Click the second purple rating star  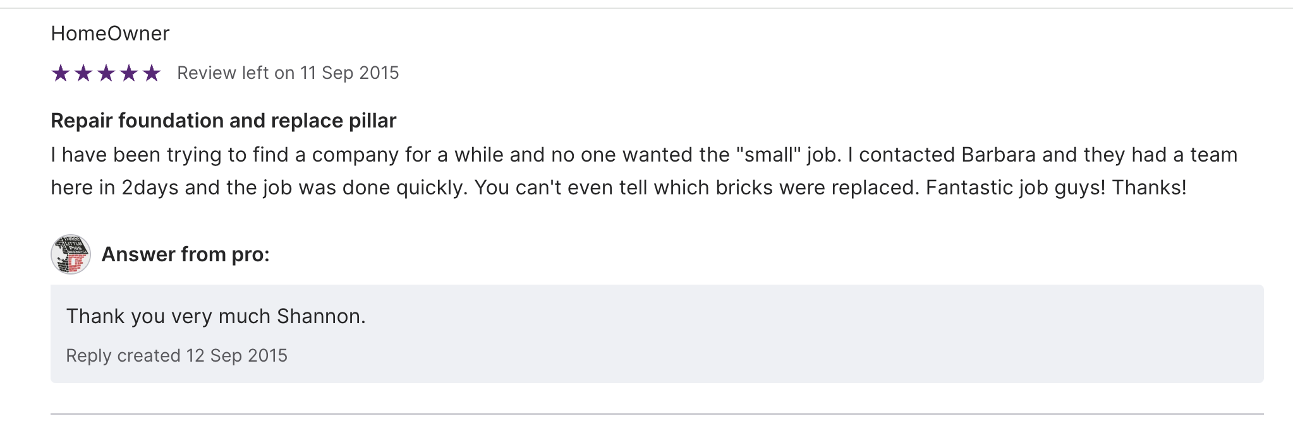[83, 73]
